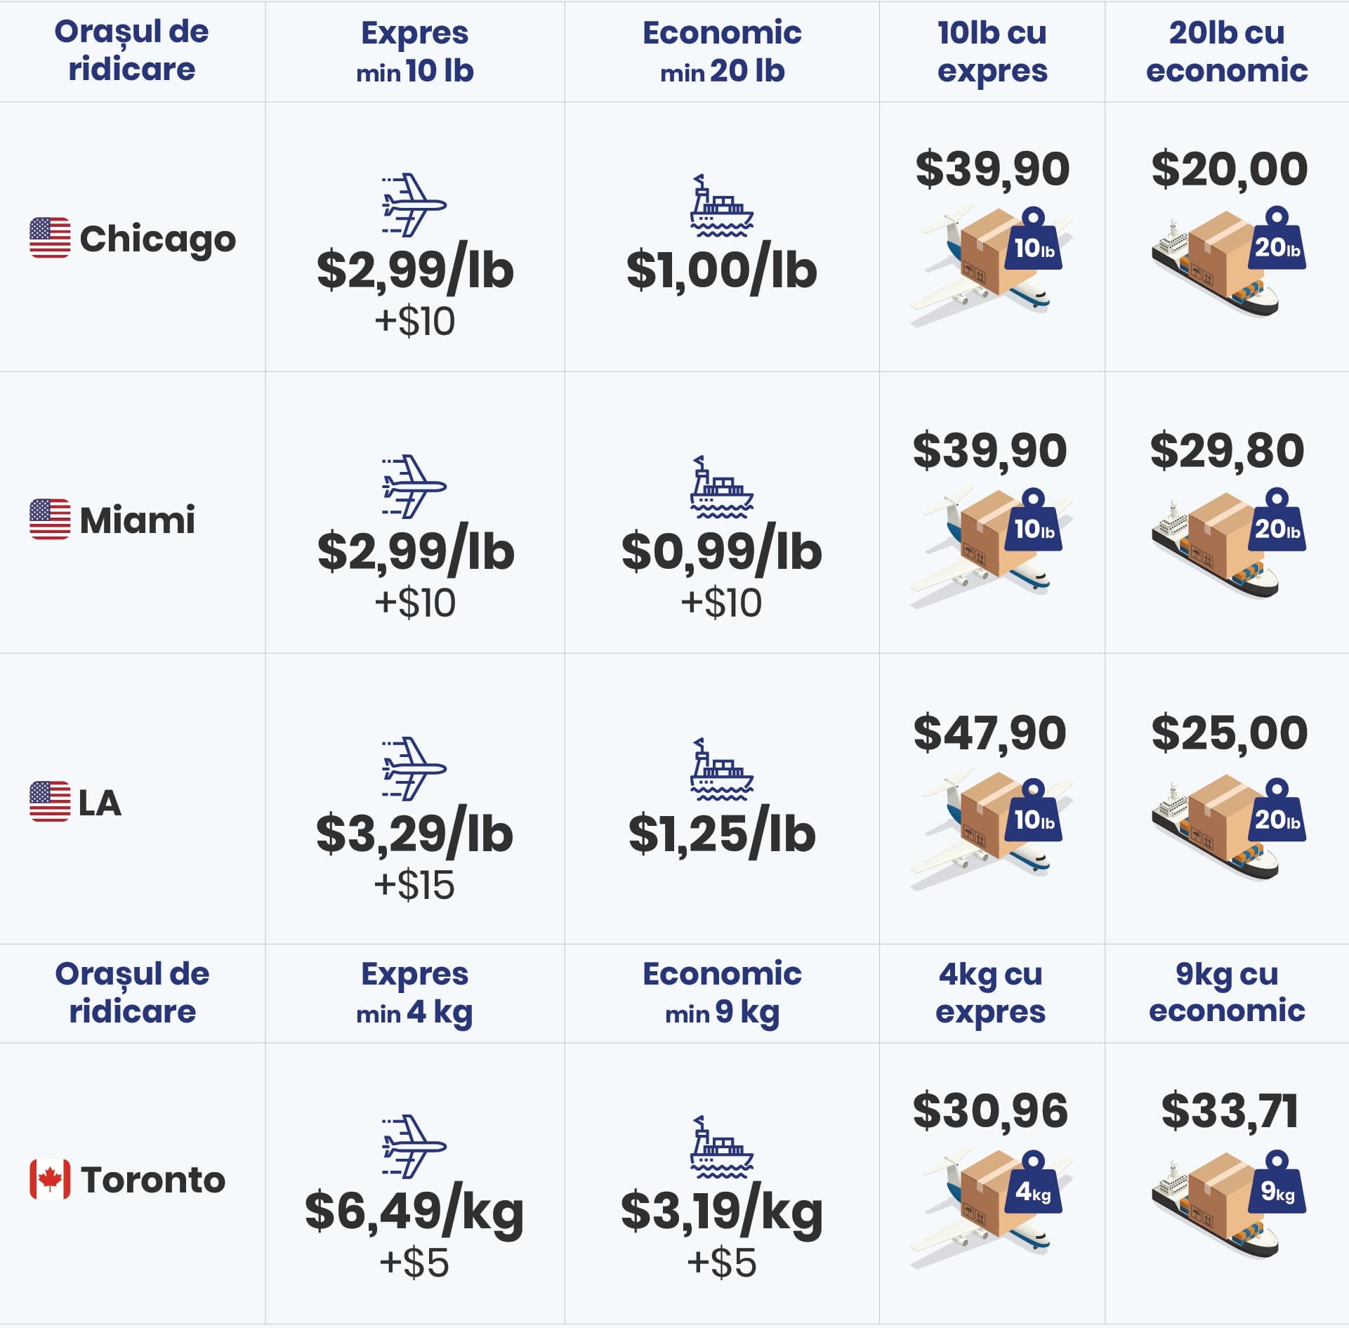Click the airplane icon in Chicago's express cell
1349x1328 pixels.
[414, 205]
